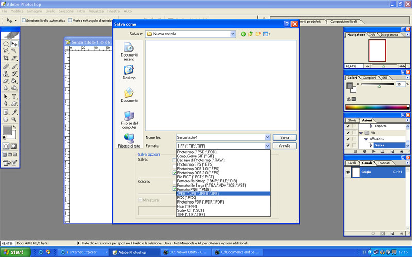Open the Salva in folder dropdown

point(233,34)
